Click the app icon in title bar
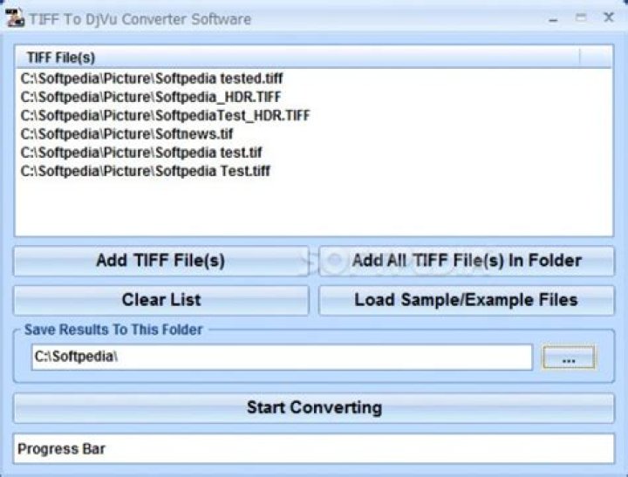Image resolution: width=628 pixels, height=477 pixels. point(15,18)
